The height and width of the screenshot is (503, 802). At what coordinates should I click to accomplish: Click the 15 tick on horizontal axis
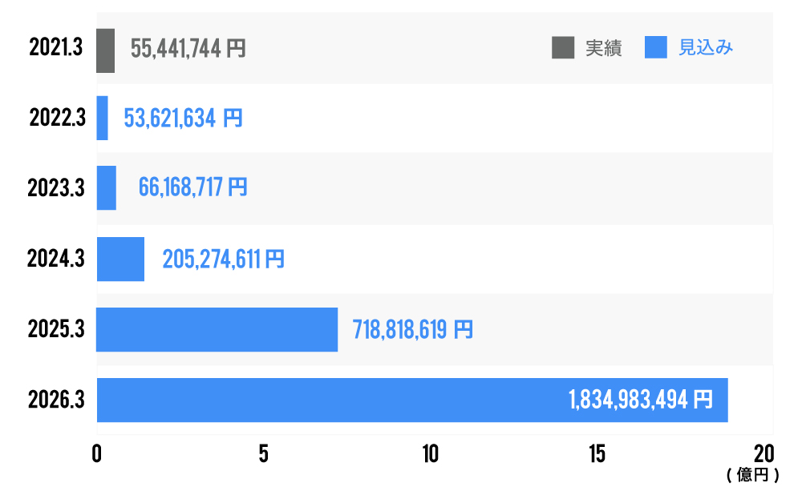tap(597, 454)
